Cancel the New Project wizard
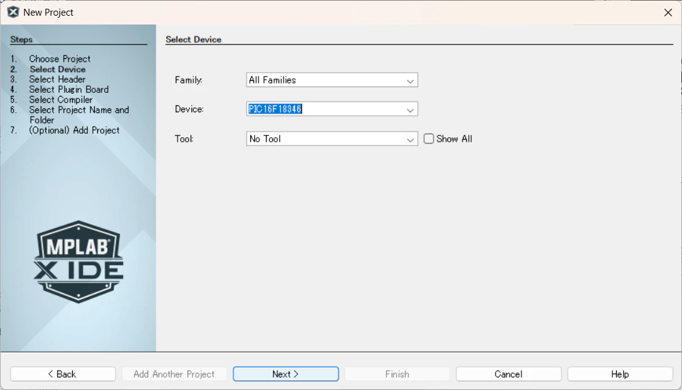 click(x=508, y=374)
